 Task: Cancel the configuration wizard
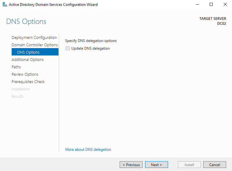click(215, 165)
